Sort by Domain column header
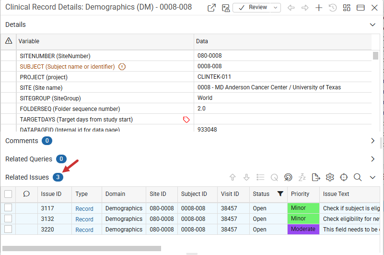The image size is (384, 255). click(x=115, y=194)
